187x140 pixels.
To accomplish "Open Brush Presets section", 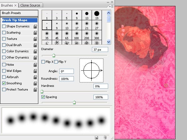I will (x=19, y=13).
